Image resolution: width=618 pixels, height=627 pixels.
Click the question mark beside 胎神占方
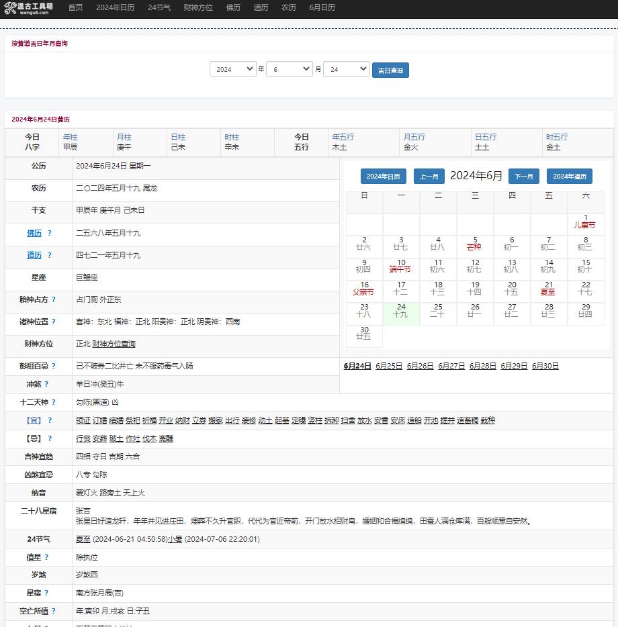tap(54, 300)
